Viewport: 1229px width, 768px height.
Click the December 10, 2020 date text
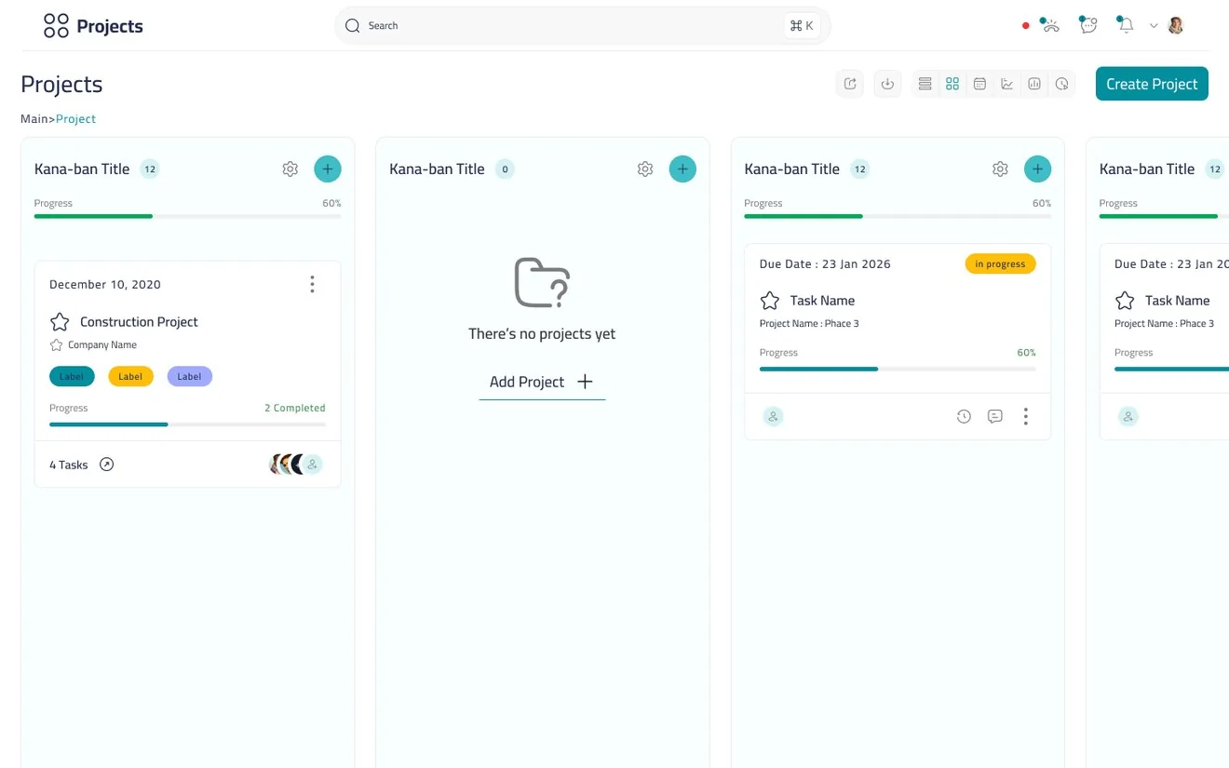105,285
